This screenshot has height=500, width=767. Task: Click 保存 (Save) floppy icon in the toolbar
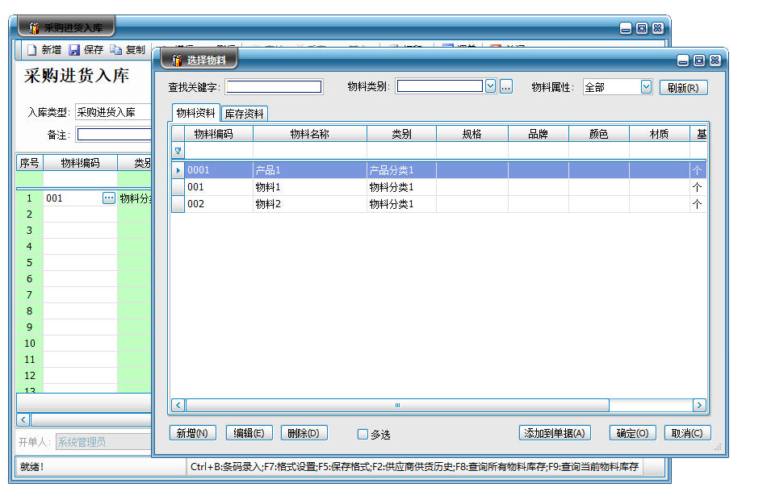73,50
